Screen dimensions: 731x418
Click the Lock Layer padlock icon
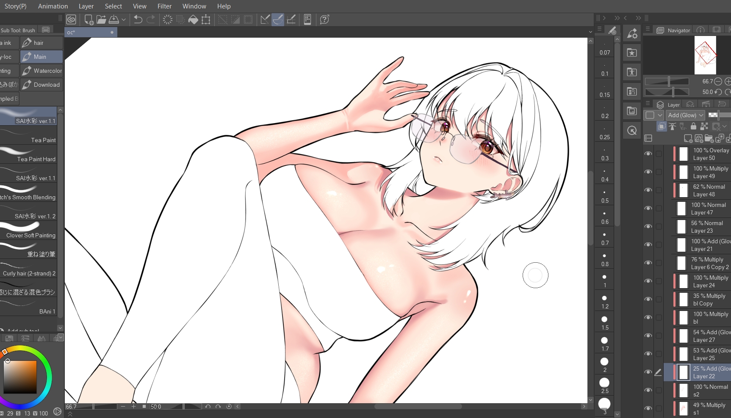[693, 126]
